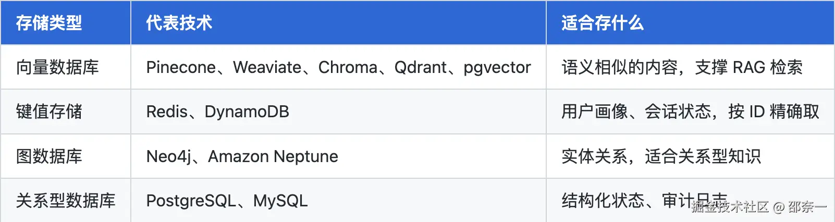Select the 键值存储 cell
Image resolution: width=835 pixels, height=222 pixels.
point(66,112)
